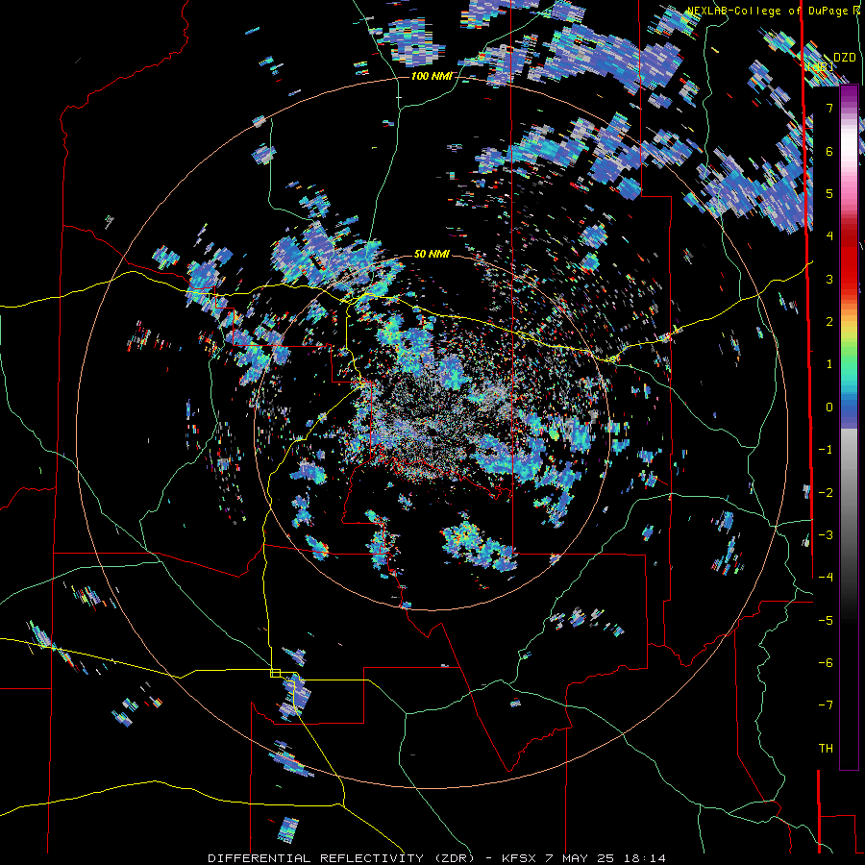Viewport: 865px width, 865px height.
Task: Select the "-7" value on color scale
Action: click(826, 705)
